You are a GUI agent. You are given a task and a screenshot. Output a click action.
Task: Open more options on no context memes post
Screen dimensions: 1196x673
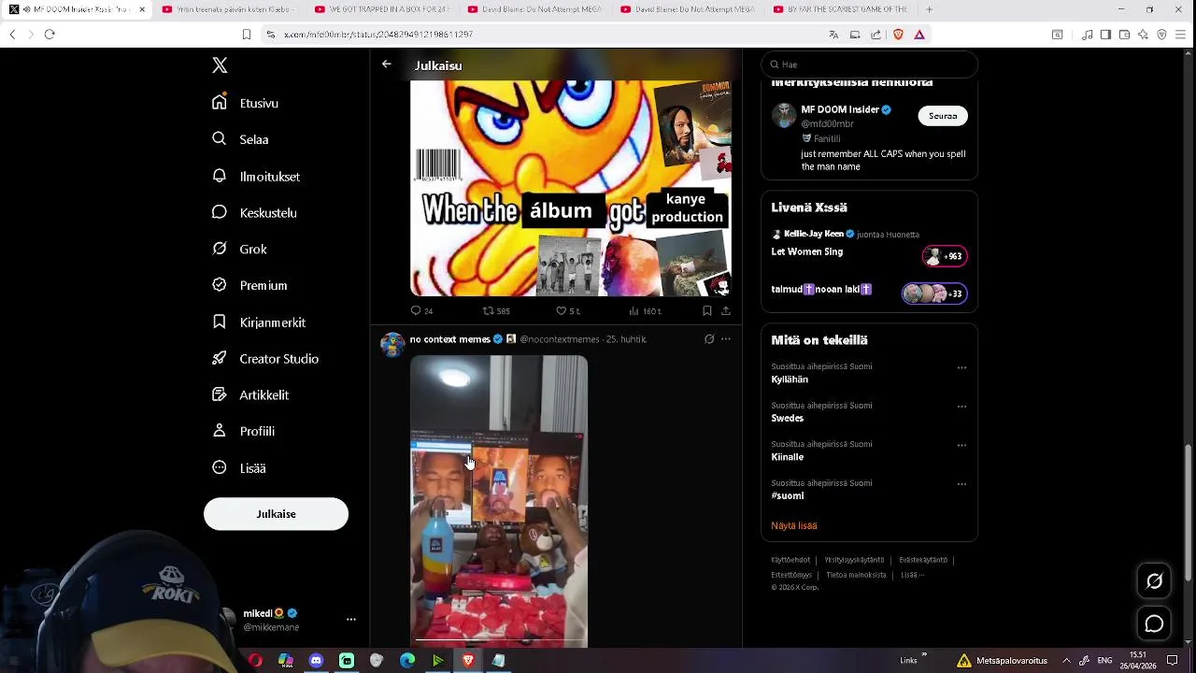coord(726,339)
